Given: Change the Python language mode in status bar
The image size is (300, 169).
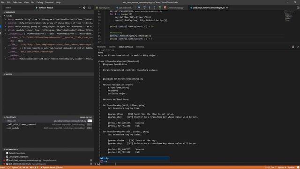Looking at the screenshot, I should [x=291, y=168].
